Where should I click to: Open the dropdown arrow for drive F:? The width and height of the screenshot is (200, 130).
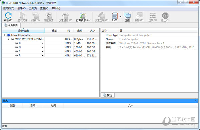click(x=43, y=56)
